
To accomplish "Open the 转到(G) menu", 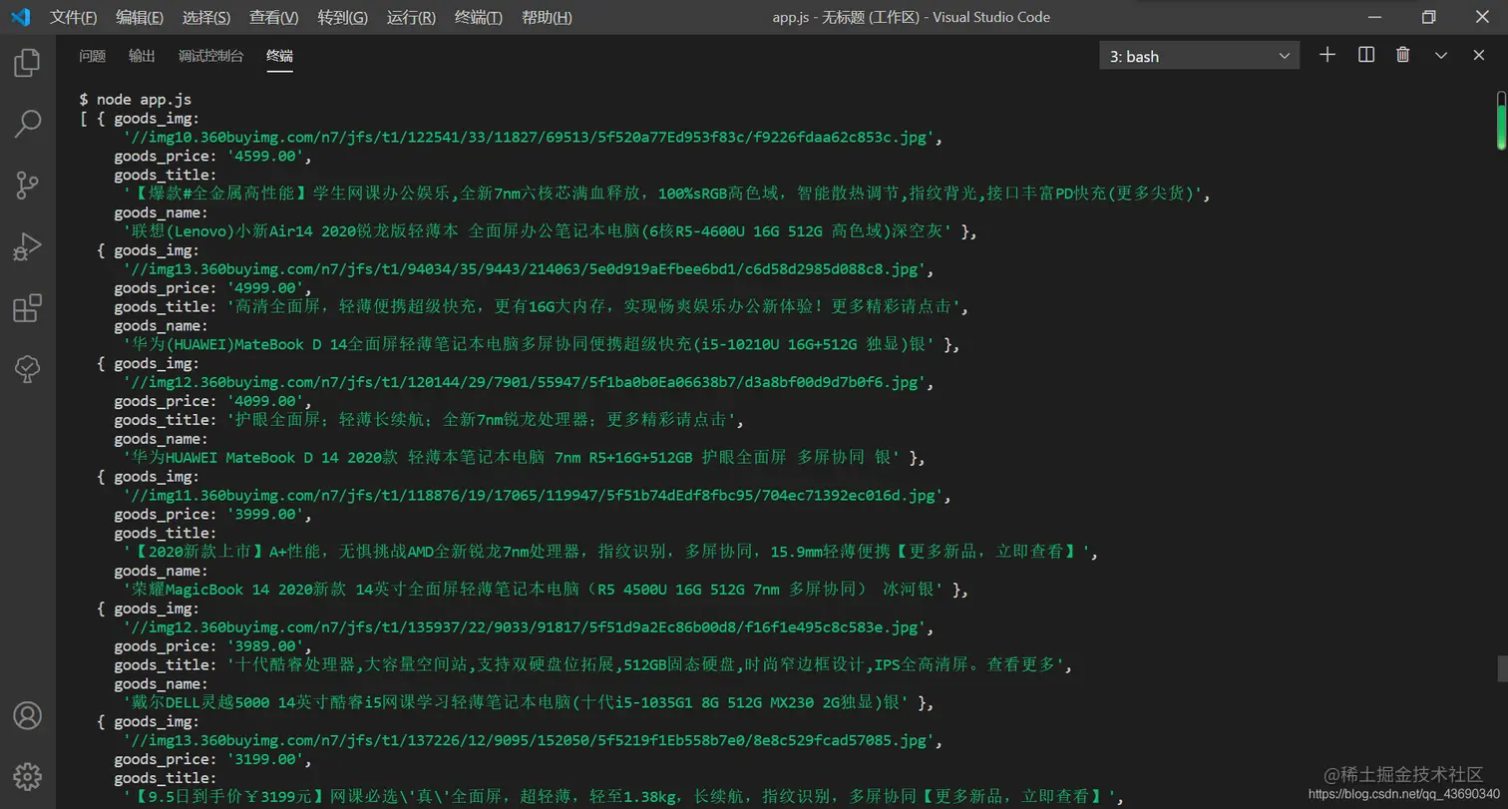I will pos(343,17).
